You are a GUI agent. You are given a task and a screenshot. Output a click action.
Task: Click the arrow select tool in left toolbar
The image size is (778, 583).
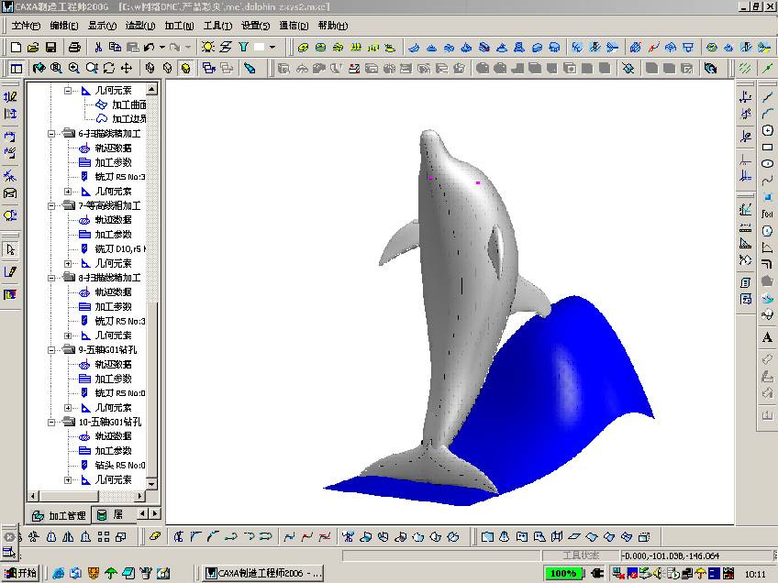pos(10,249)
